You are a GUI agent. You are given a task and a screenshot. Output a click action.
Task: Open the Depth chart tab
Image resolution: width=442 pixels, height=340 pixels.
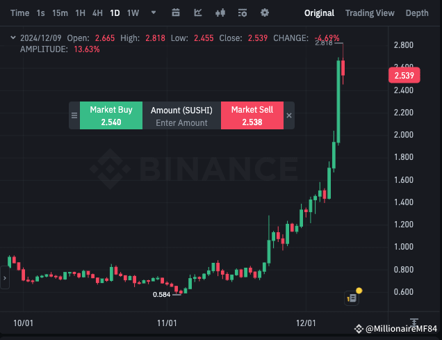point(417,13)
